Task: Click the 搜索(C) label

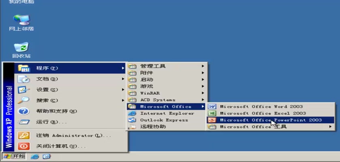Action: [x=47, y=100]
